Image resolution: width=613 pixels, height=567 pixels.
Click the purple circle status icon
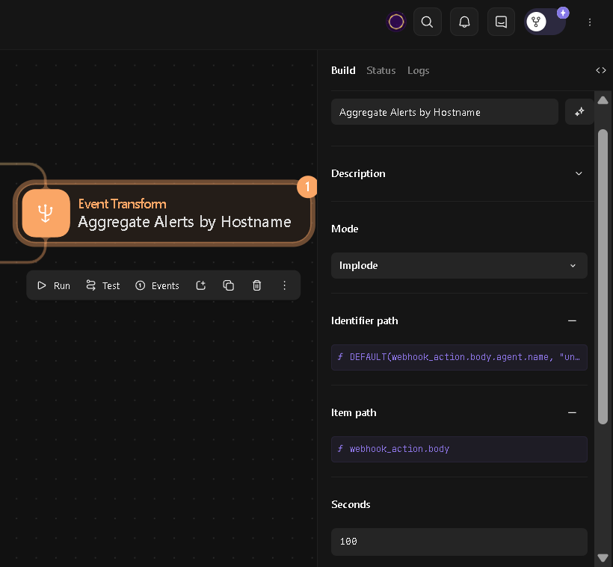tap(396, 22)
